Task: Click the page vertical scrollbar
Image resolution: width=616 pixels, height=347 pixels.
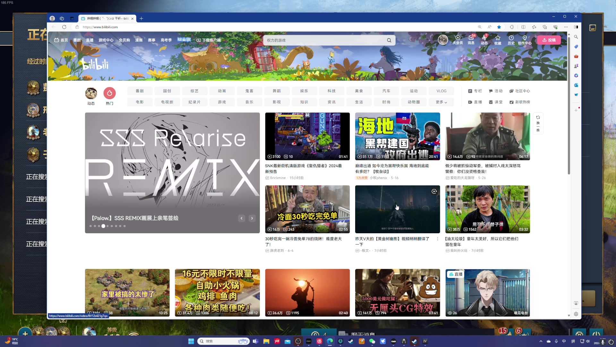Action: click(569, 106)
